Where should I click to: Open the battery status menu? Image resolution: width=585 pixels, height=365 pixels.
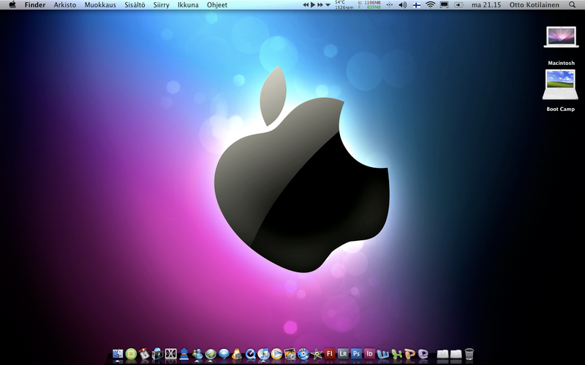[459, 5]
